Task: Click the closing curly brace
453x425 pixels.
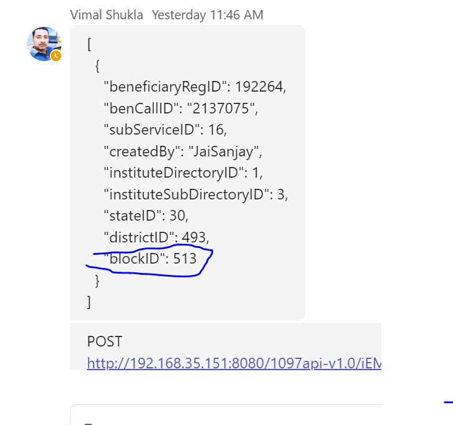Action: click(x=97, y=281)
